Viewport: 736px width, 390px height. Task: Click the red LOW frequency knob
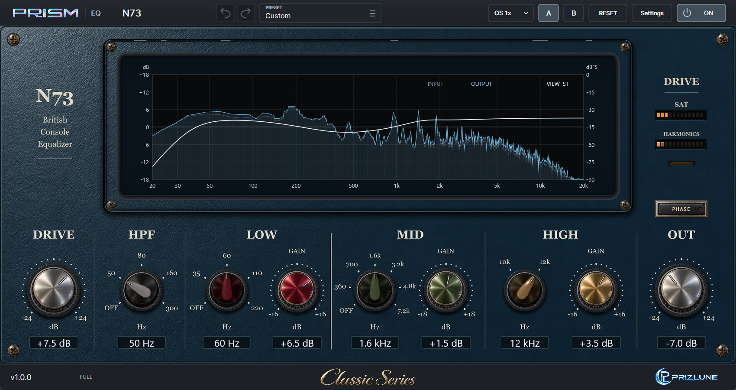click(x=226, y=290)
